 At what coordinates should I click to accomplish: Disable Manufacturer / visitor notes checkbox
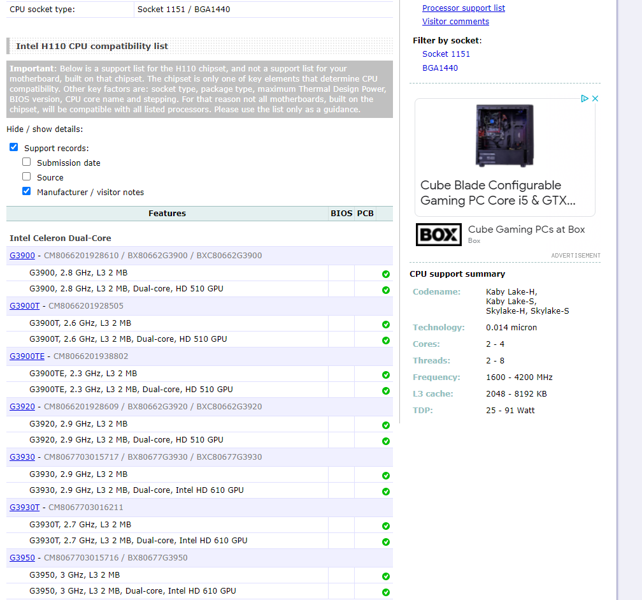click(x=27, y=191)
